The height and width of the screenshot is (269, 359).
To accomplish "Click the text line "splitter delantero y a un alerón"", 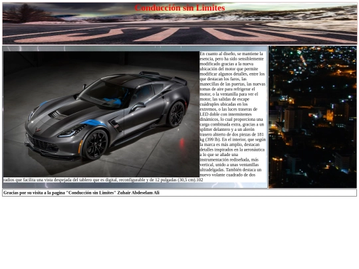I will click(x=227, y=130).
